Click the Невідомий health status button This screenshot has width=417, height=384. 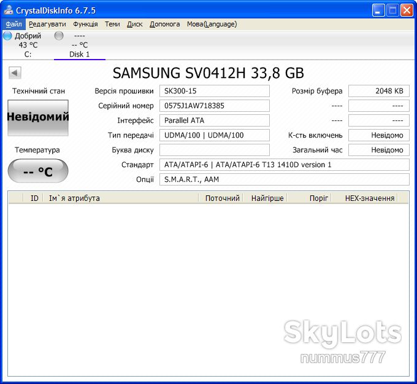38,117
